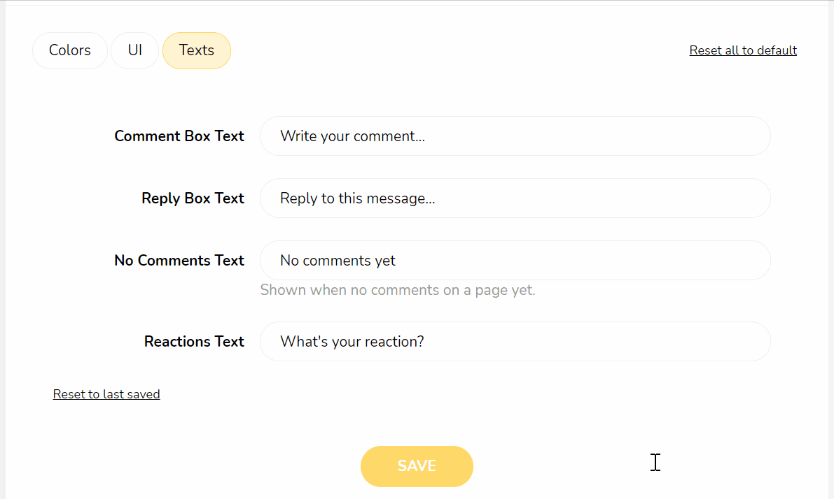
Task: Save the text settings
Action: tap(417, 466)
